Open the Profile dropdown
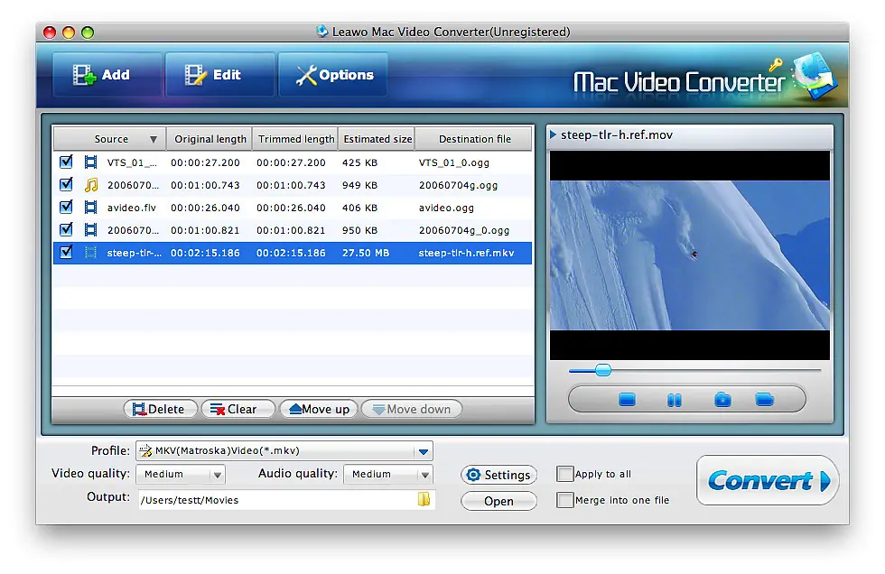885x574 pixels. [284, 450]
